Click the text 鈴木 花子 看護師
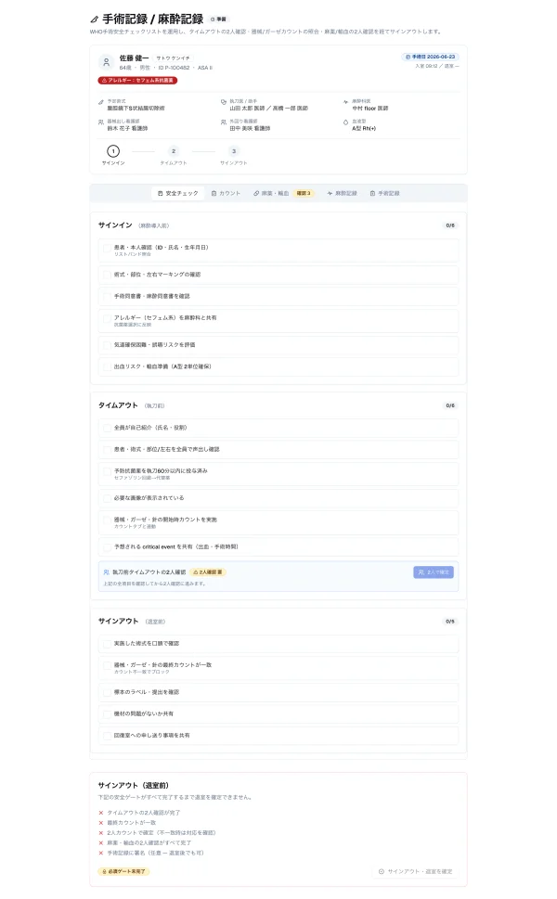 coord(127,128)
